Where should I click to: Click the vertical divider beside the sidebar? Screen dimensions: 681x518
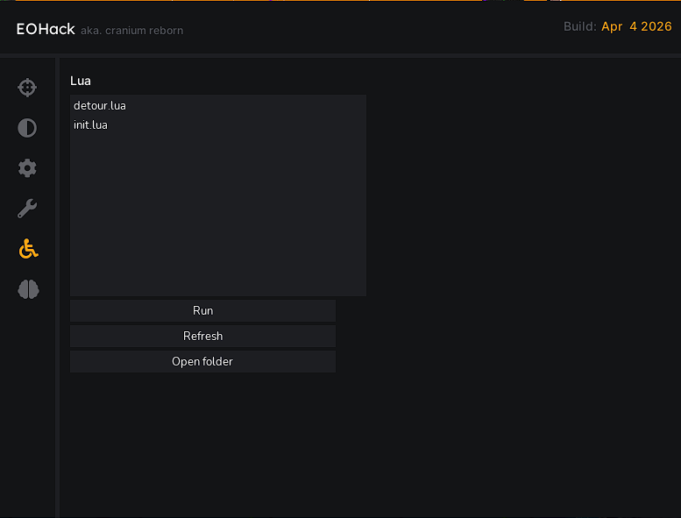[x=57, y=287]
